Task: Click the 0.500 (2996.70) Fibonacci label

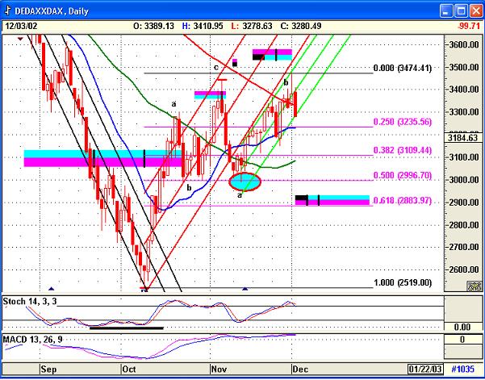Action: [403, 175]
